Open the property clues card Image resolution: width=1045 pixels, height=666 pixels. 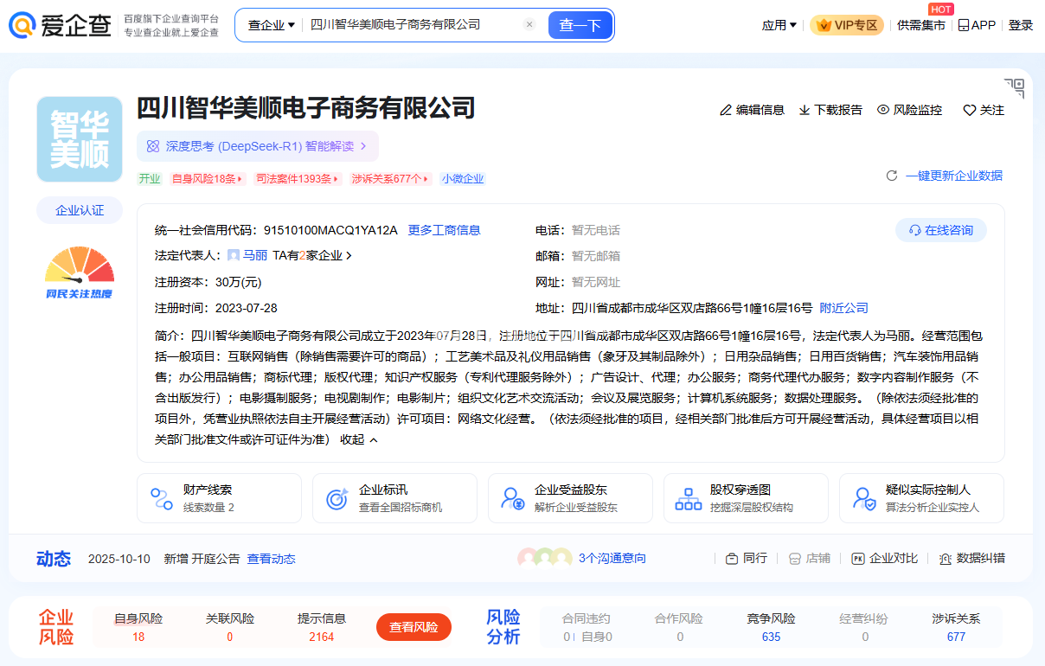[x=219, y=498]
